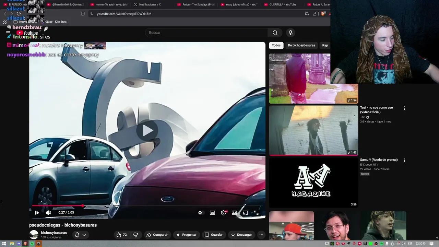
Task: Open the player settings gear
Action: 223,213
